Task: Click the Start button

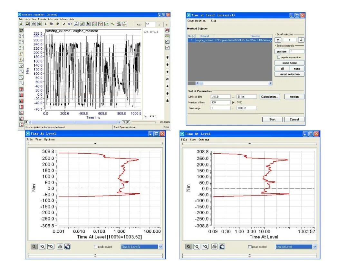Action: click(x=272, y=120)
